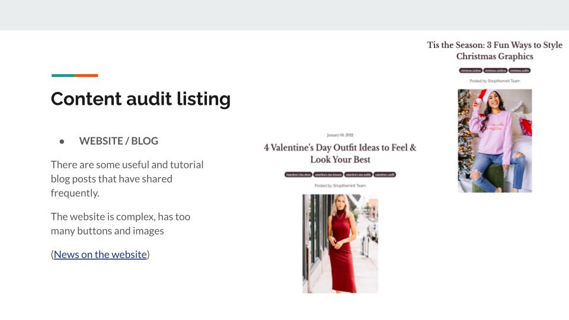569x320 pixels.
Task: Open the 4 Valentine's Day Outfit Ideas headline
Action: pos(340,153)
